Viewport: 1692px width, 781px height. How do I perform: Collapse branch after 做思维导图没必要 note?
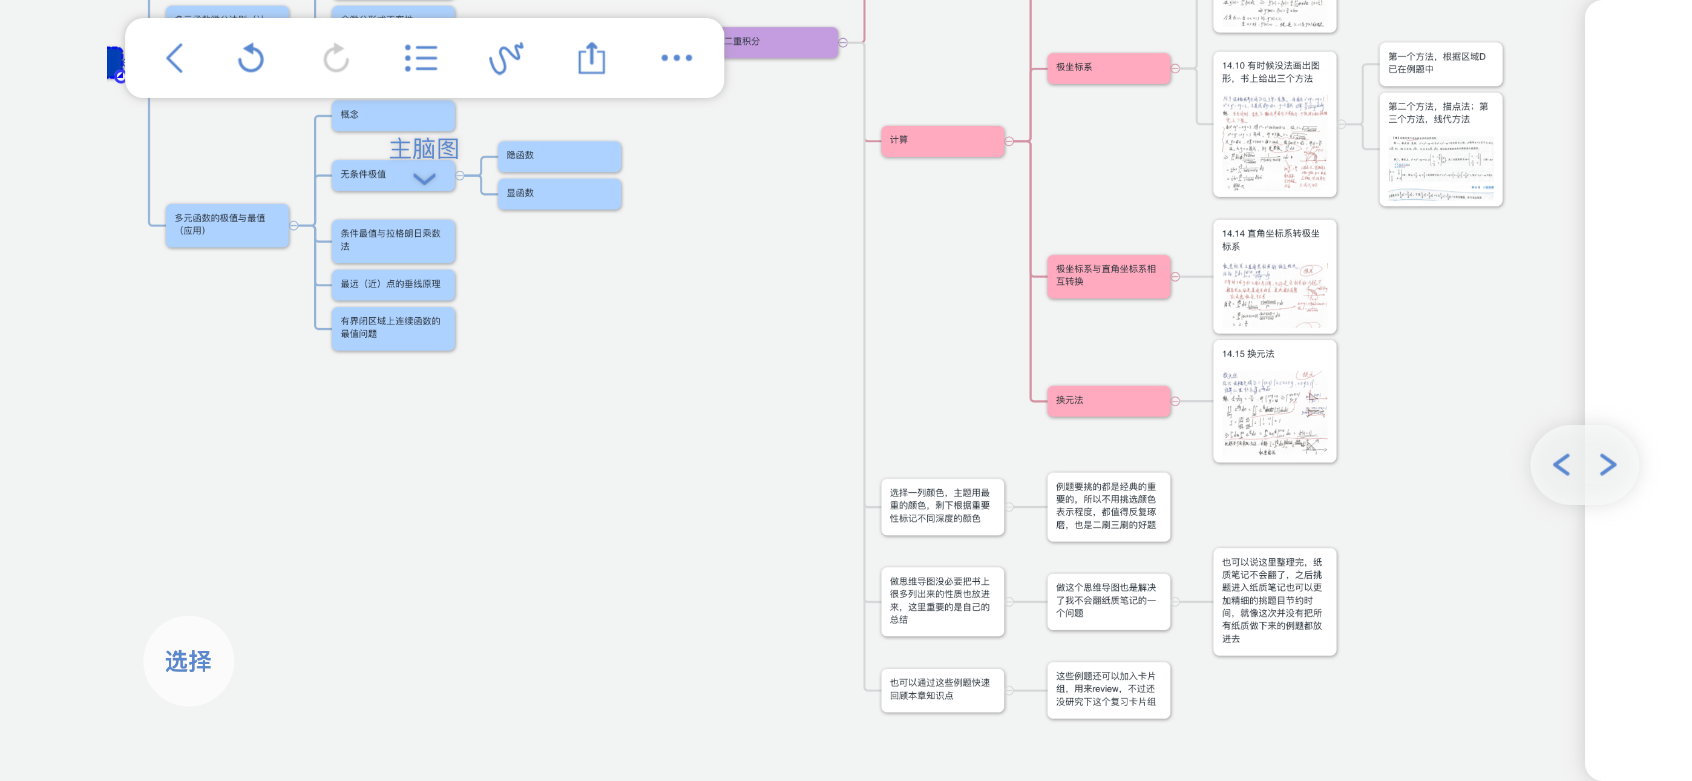(x=1009, y=602)
